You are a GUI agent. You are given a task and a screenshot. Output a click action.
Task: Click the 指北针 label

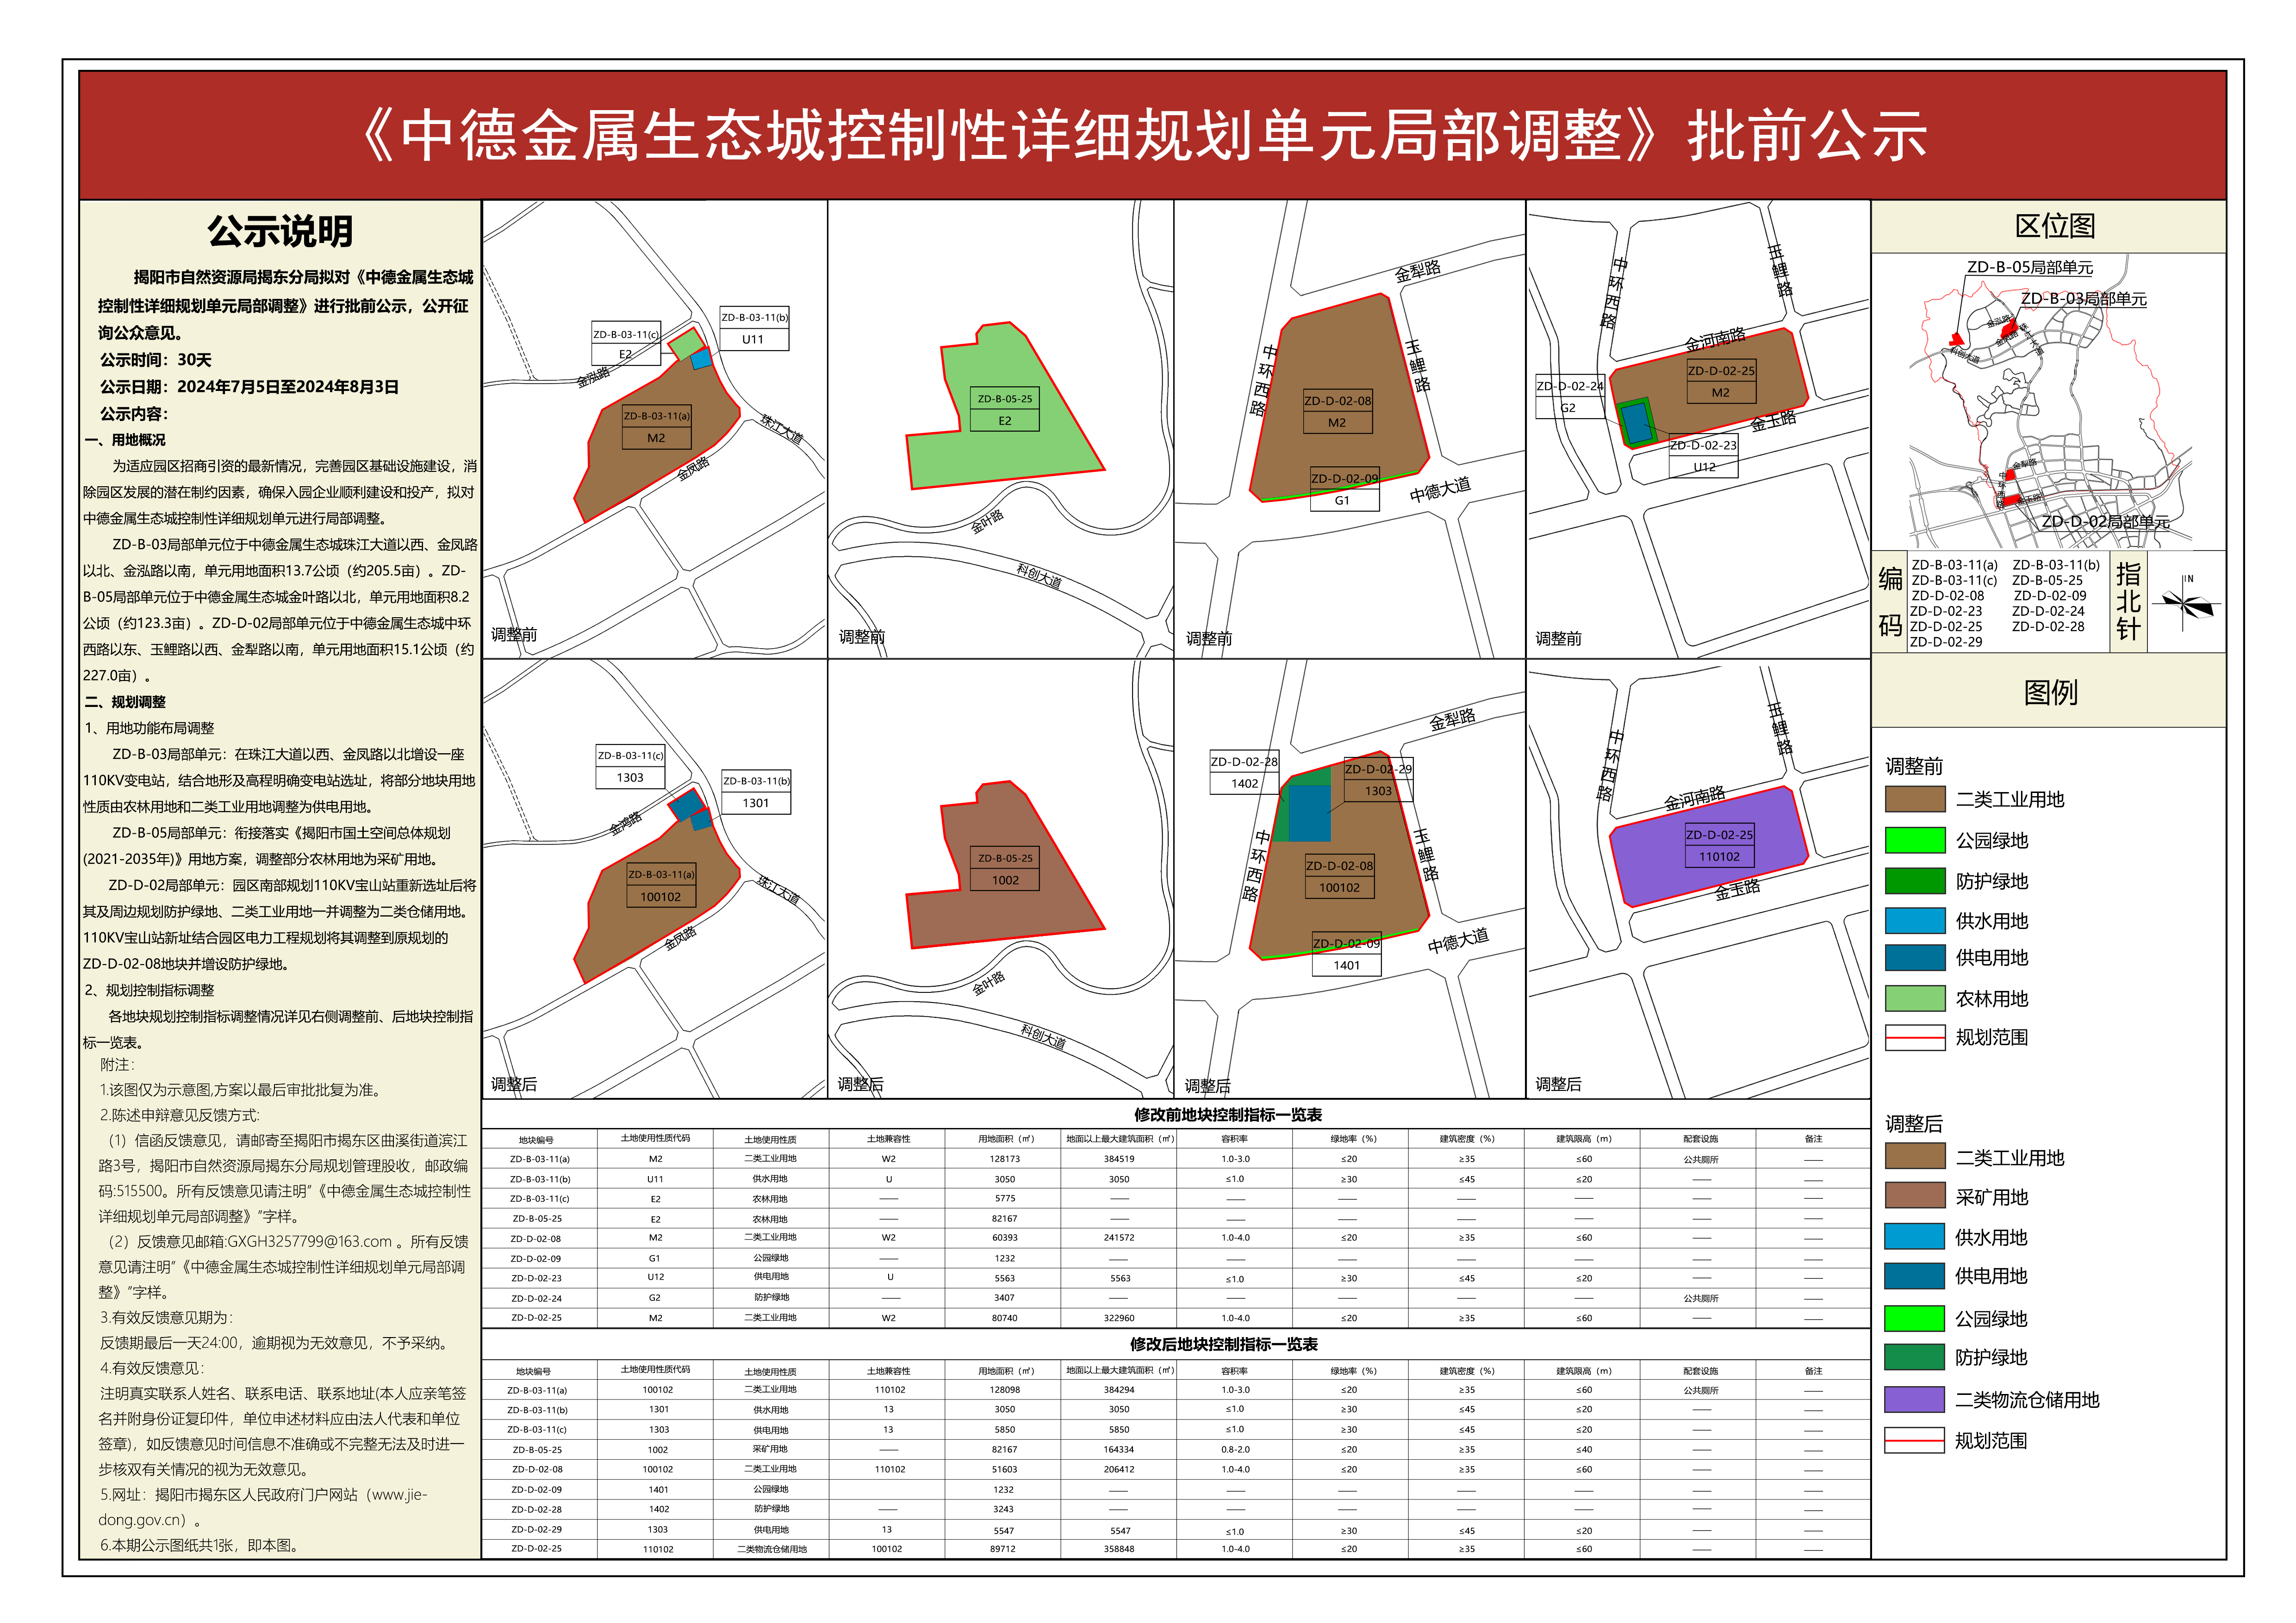coord(2128,601)
